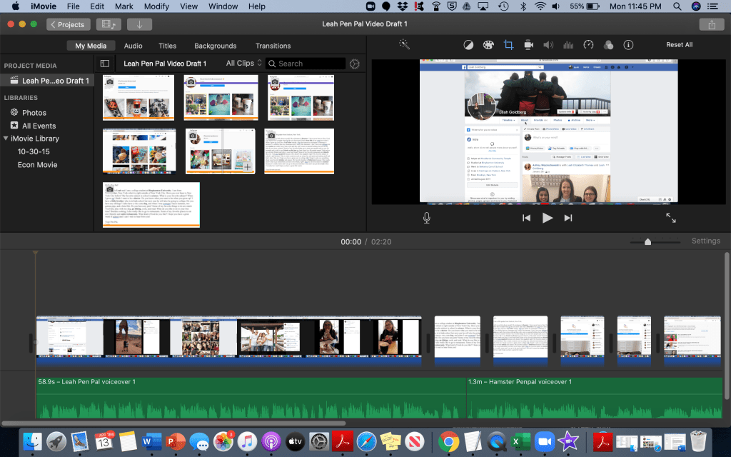The height and width of the screenshot is (457, 731).
Task: Open the All Clips filter dropdown
Action: 243,64
